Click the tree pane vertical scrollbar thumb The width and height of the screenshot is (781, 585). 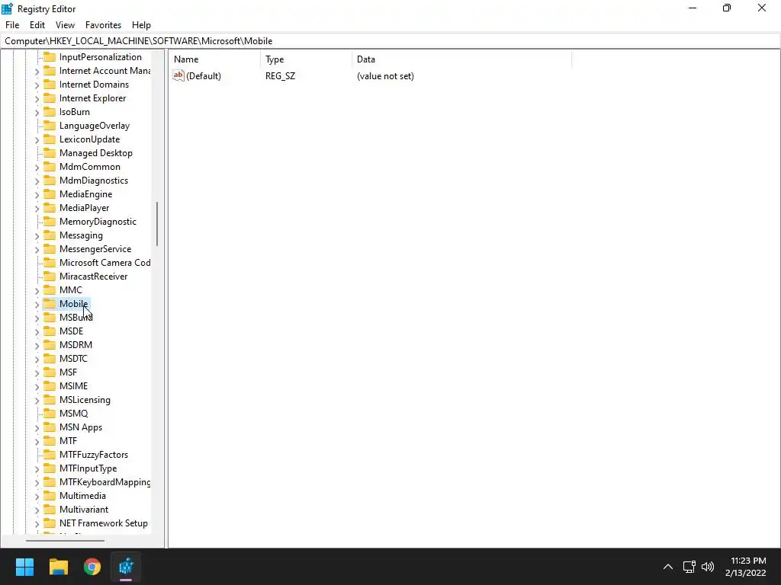pyautogui.click(x=157, y=224)
